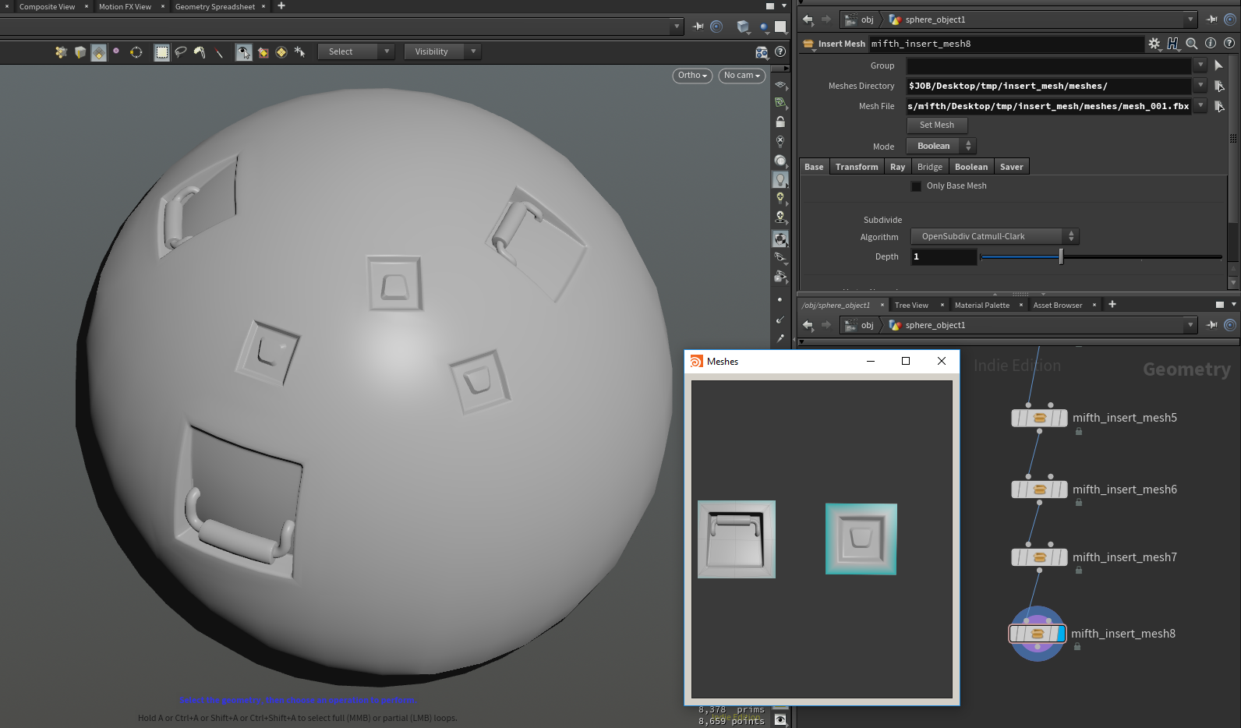This screenshot has width=1241, height=728.
Task: Switch to the Bridge tab
Action: tap(930, 167)
